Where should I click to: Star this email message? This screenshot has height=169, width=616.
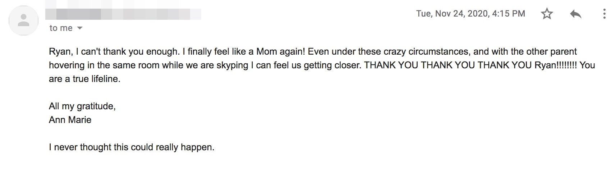547,14
